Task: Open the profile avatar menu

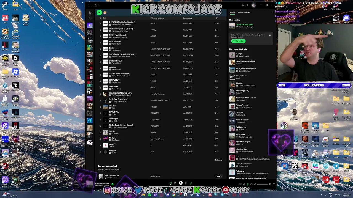Action: pos(254,5)
